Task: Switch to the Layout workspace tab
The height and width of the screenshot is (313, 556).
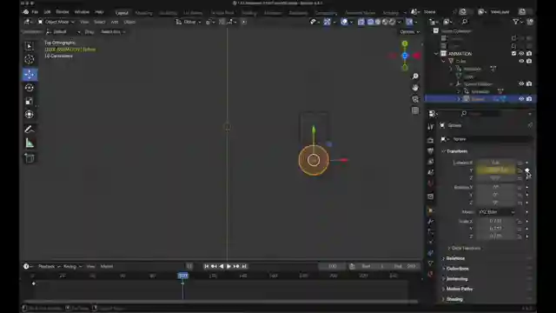Action: pyautogui.click(x=122, y=13)
